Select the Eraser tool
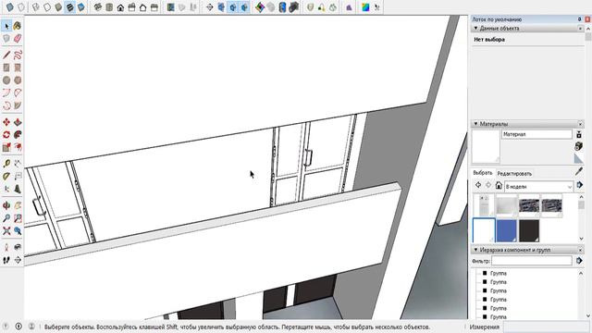The height and width of the screenshot is (333, 592). click(18, 39)
